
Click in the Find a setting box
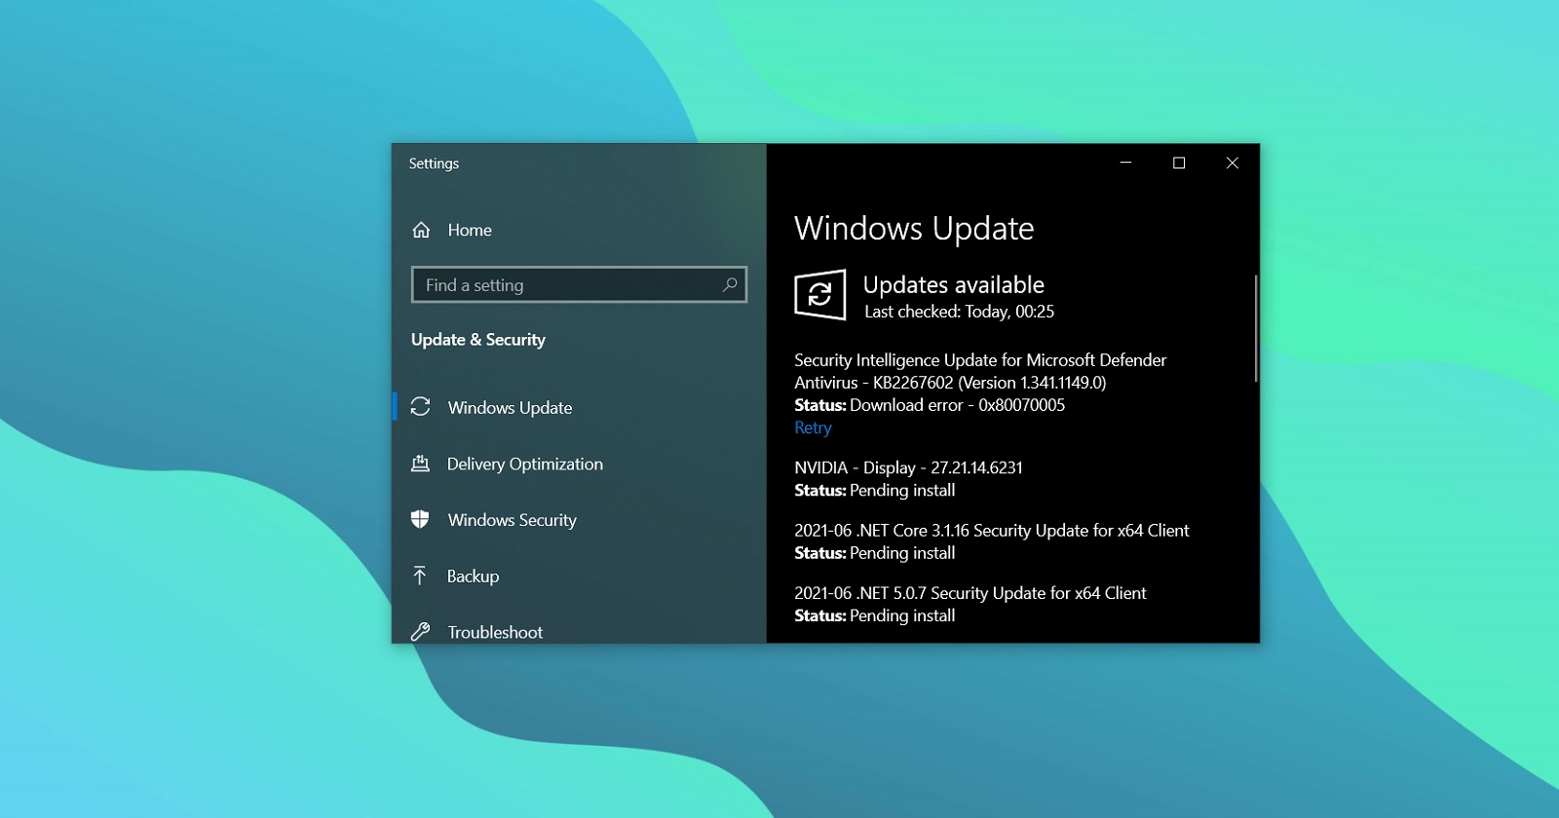click(579, 284)
